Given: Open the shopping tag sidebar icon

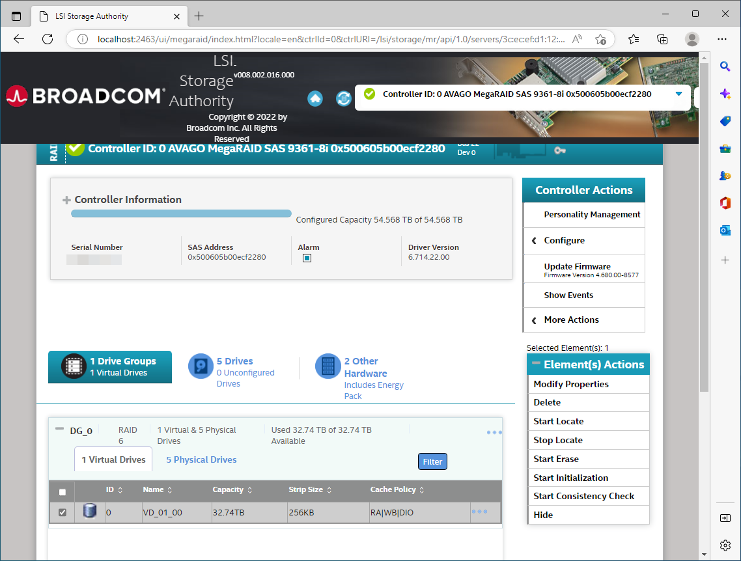Looking at the screenshot, I should tap(725, 121).
